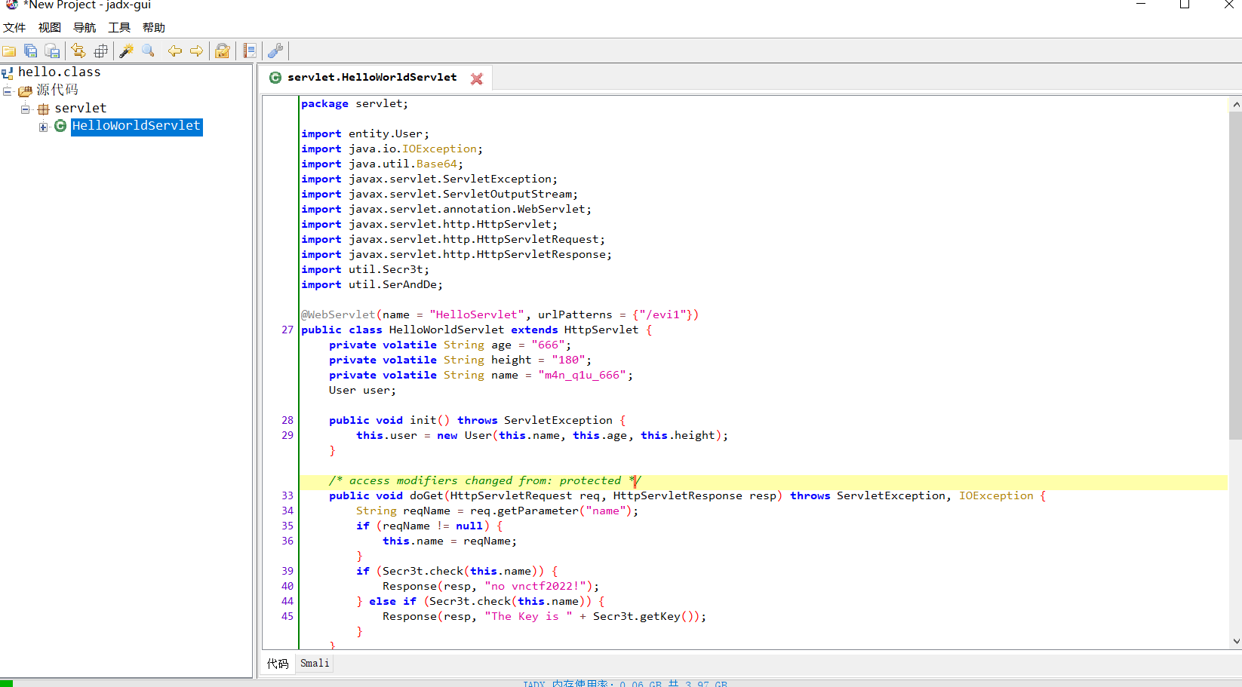The height and width of the screenshot is (687, 1242).
Task: Select servlet package node
Action: [x=81, y=109]
